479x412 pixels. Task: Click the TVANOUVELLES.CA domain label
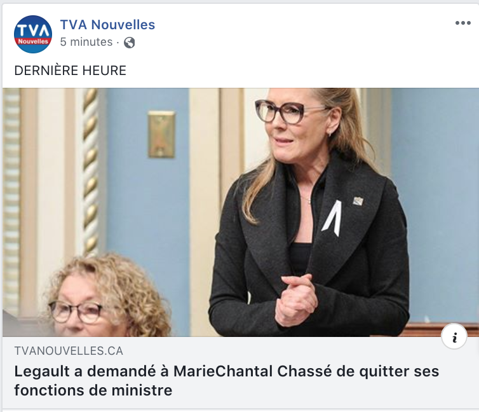coord(69,351)
